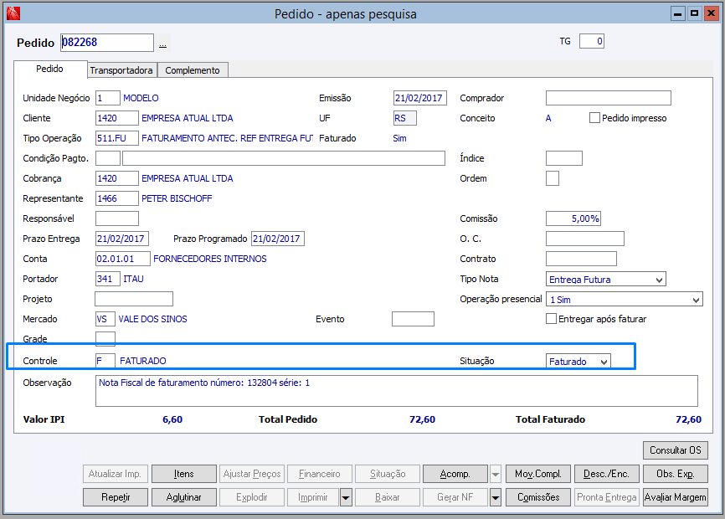This screenshot has width=725, height=519.
Task: Switch to the Transportadora tab
Action: (x=121, y=70)
